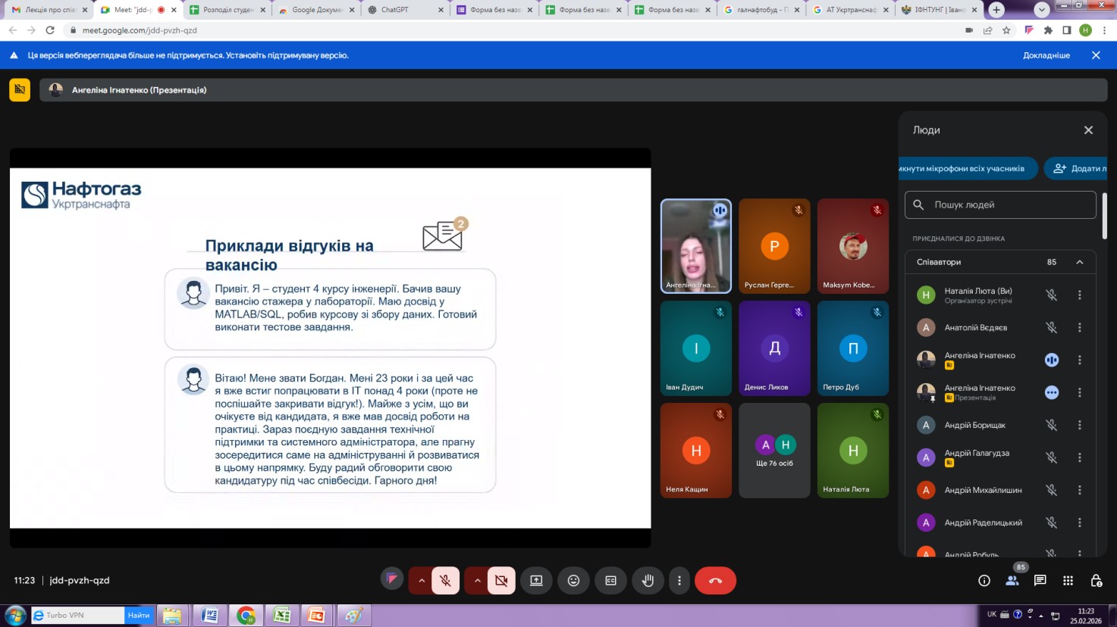1117x627 pixels.
Task: Open more options three-dot menu in bottom bar
Action: 679,581
